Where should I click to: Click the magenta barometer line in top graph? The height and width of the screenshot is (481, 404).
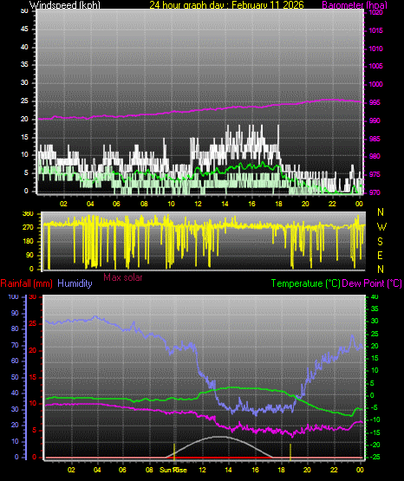(201, 110)
